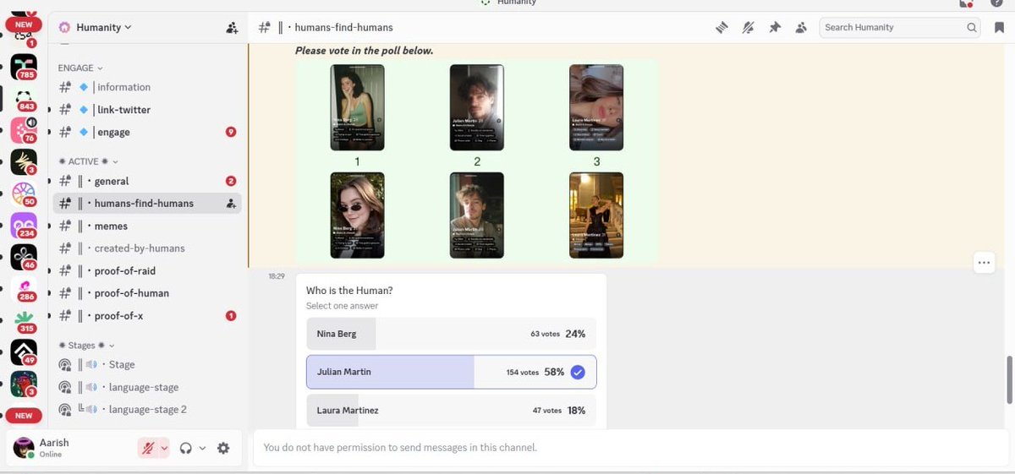The height and width of the screenshot is (474, 1015).
Task: Open poll image numbered 3
Action: [596, 107]
